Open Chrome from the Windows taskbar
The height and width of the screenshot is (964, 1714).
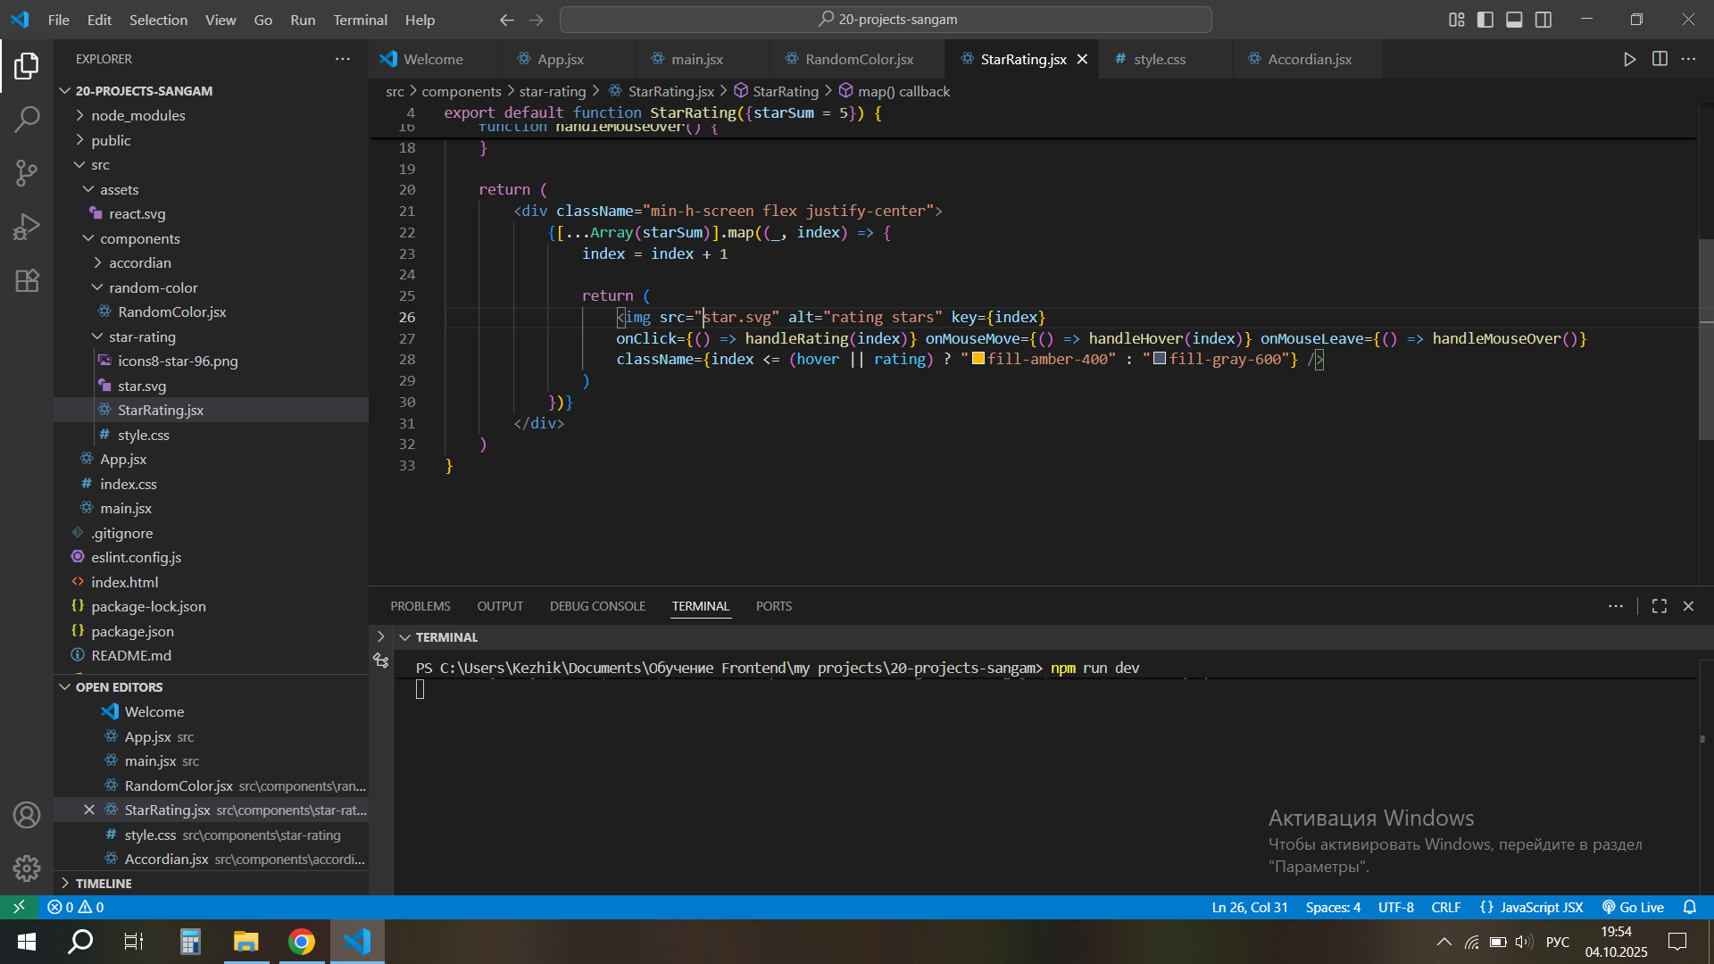(302, 942)
